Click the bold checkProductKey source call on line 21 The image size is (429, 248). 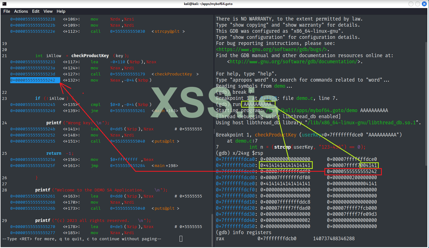click(x=90, y=56)
